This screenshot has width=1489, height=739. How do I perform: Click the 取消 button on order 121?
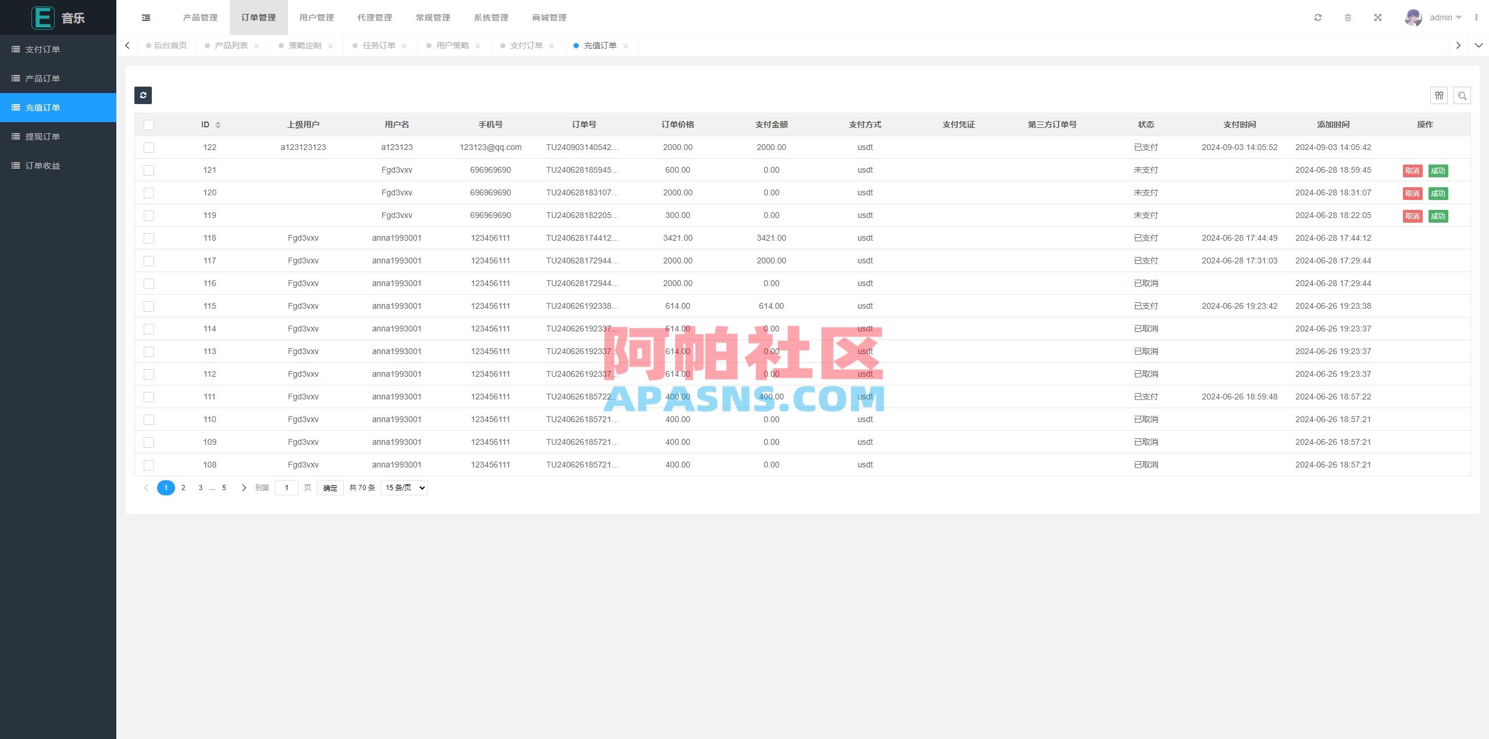[1412, 171]
